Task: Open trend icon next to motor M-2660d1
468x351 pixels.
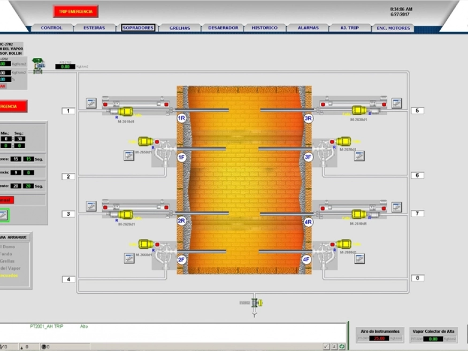Action: coord(129,258)
